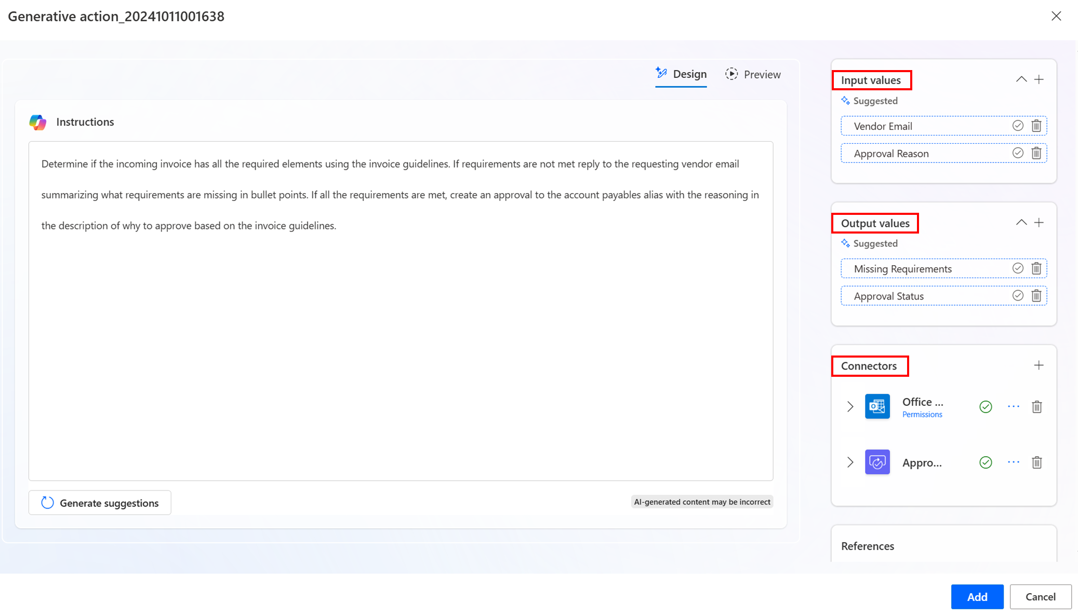This screenshot has height=615, width=1078.
Task: Click the Design tab
Action: click(x=681, y=74)
